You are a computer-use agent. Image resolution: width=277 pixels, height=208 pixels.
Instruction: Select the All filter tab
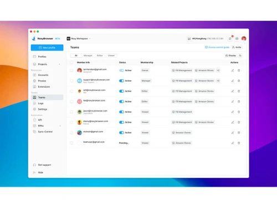[76, 55]
